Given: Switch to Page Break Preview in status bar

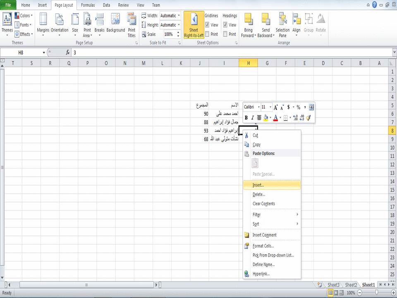Looking at the screenshot, I should coord(342,293).
